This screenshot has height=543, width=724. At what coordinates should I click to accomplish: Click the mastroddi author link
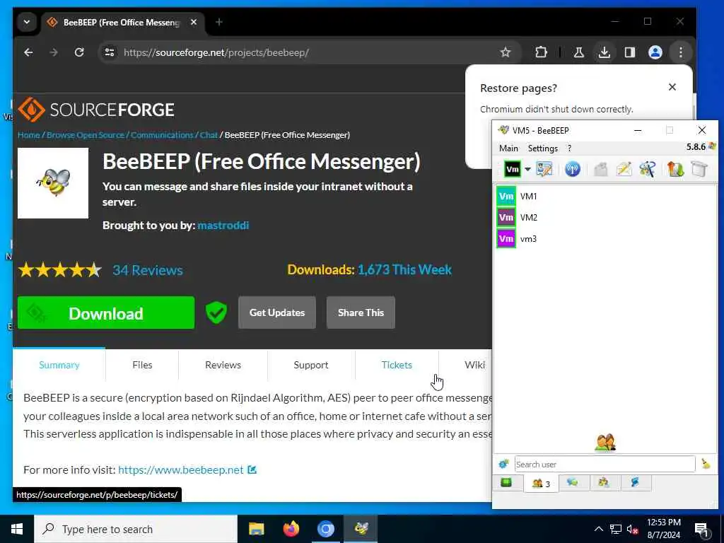tap(223, 226)
